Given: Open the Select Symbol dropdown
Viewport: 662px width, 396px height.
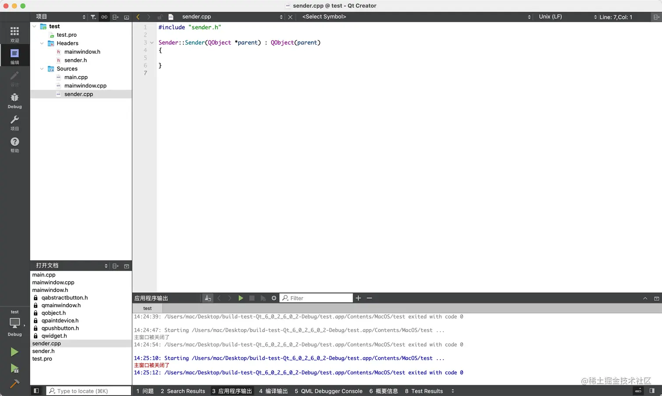Looking at the screenshot, I should (416, 17).
